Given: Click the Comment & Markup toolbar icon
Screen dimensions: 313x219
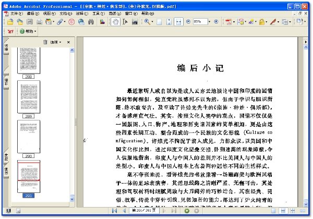Looking at the screenshot, I should [x=240, y=22].
